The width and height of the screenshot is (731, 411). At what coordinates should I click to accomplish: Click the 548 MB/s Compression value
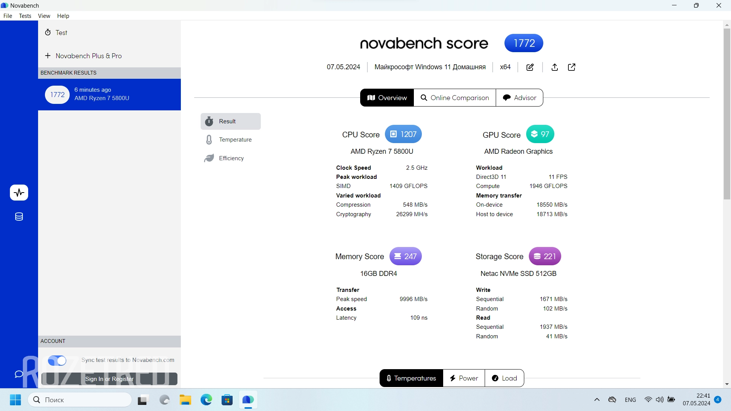click(415, 205)
